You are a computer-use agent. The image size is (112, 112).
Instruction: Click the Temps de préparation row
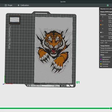pyautogui.click(x=106, y=48)
